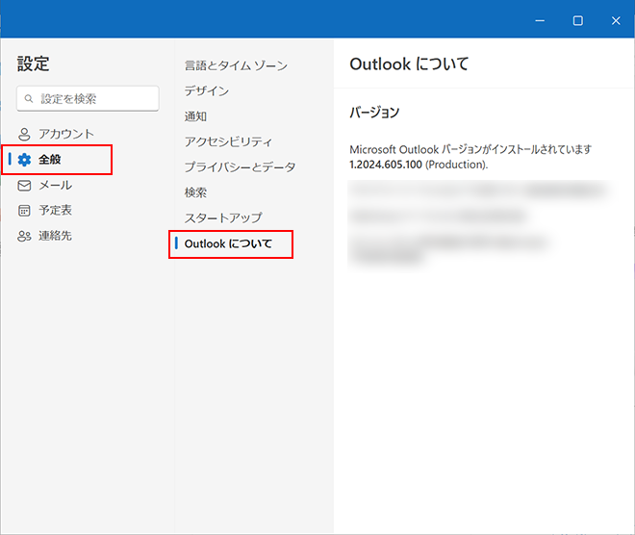Select the 検索 settings option
This screenshot has width=635, height=535.
(195, 192)
